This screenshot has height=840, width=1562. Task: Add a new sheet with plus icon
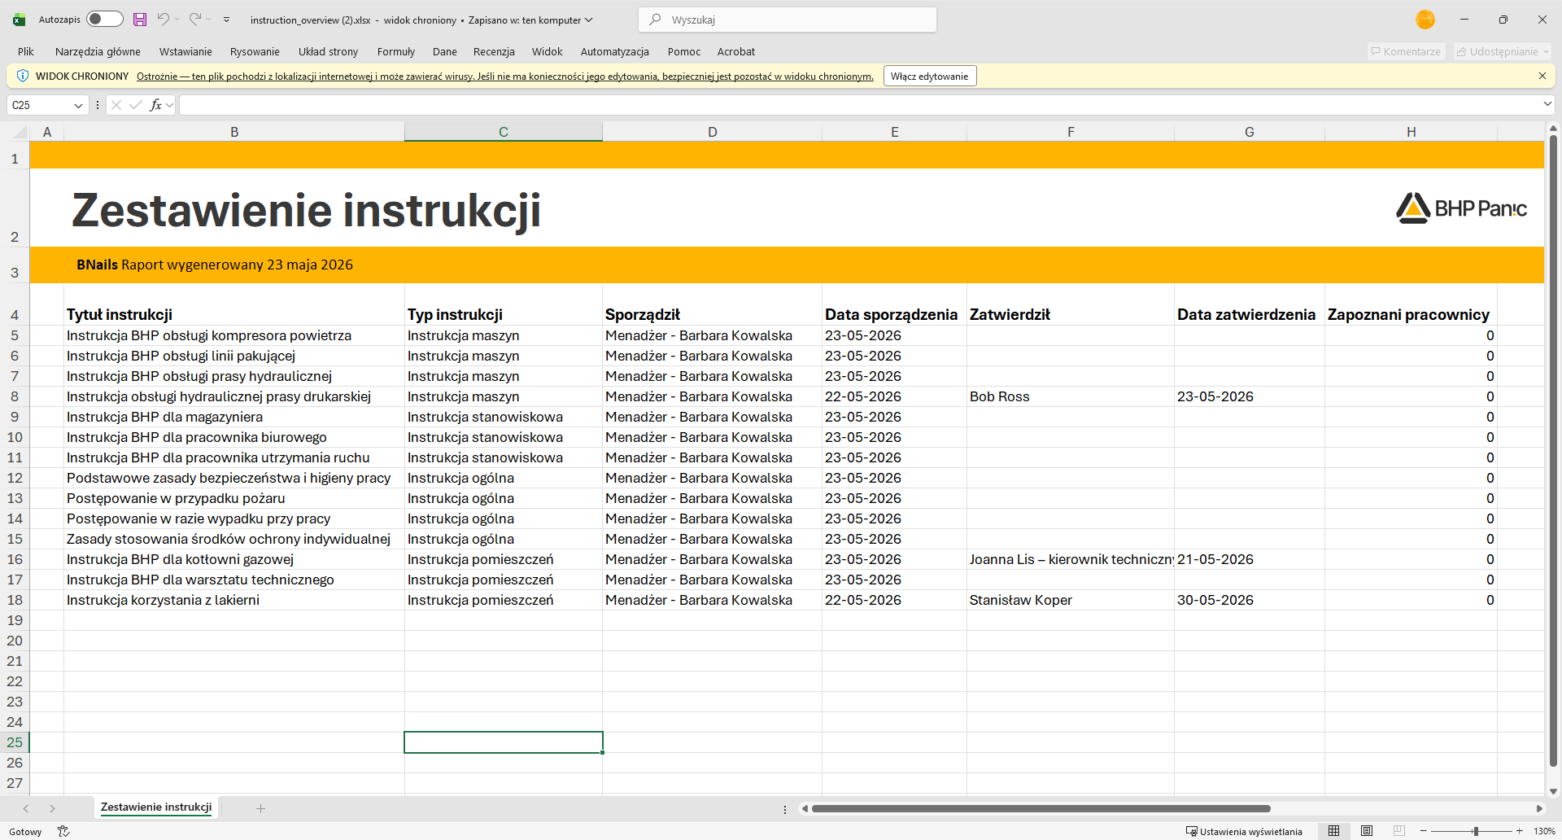pos(260,808)
